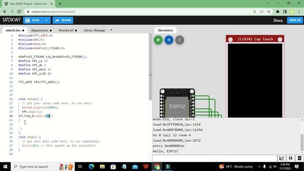Open the Windows Start menu
Viewport: 304px width, 171px height.
[5, 167]
